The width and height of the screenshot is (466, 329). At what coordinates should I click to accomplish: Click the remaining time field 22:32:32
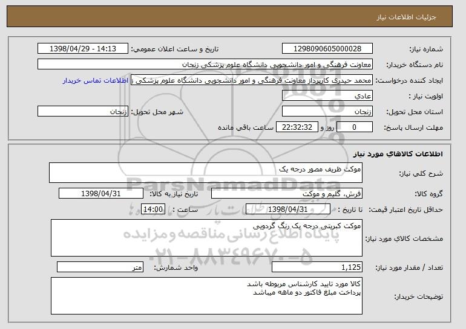coord(297,127)
